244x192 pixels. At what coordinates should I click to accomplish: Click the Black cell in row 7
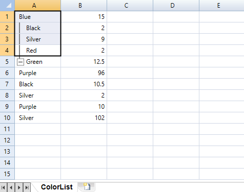click(37, 84)
